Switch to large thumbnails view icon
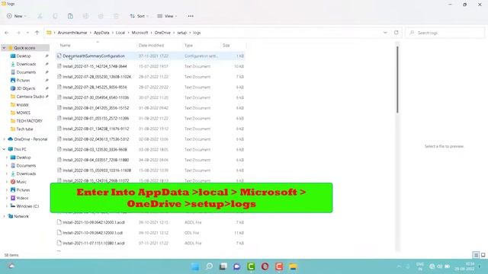The height and width of the screenshot is (274, 488). point(483,255)
